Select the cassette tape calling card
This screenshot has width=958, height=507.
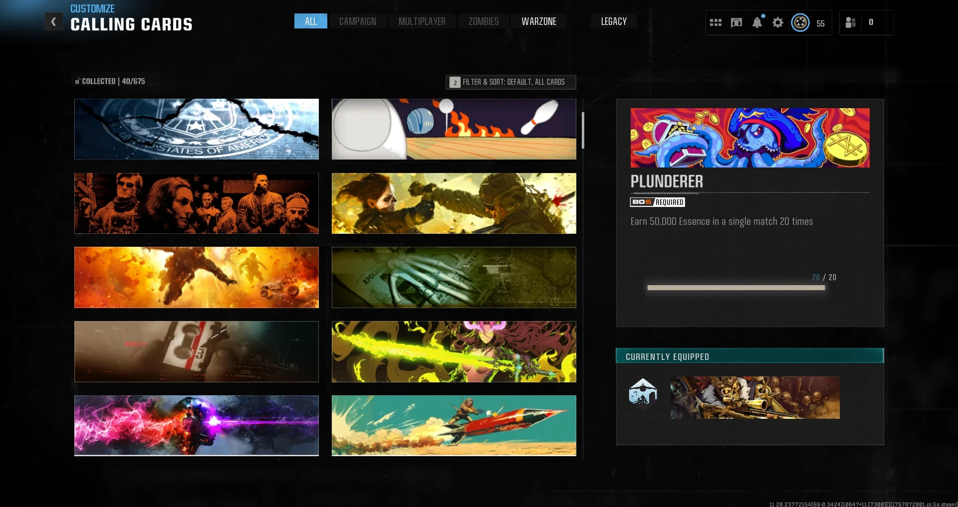(x=197, y=351)
